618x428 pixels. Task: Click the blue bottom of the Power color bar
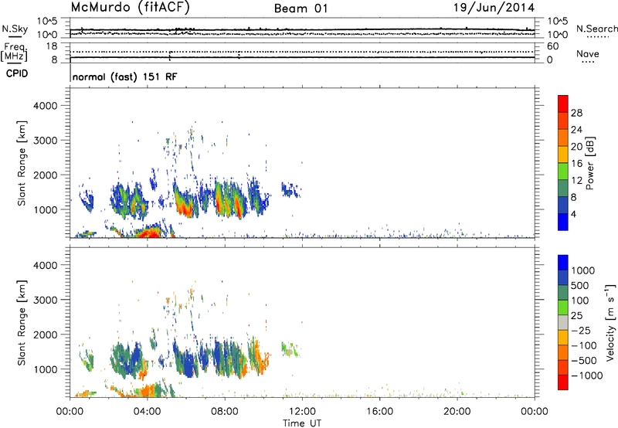[563, 222]
